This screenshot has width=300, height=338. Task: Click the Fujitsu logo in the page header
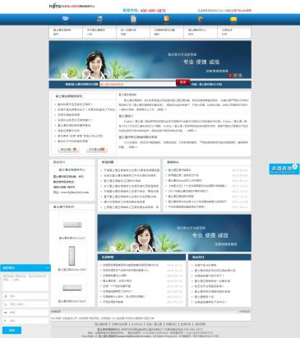[55, 6]
